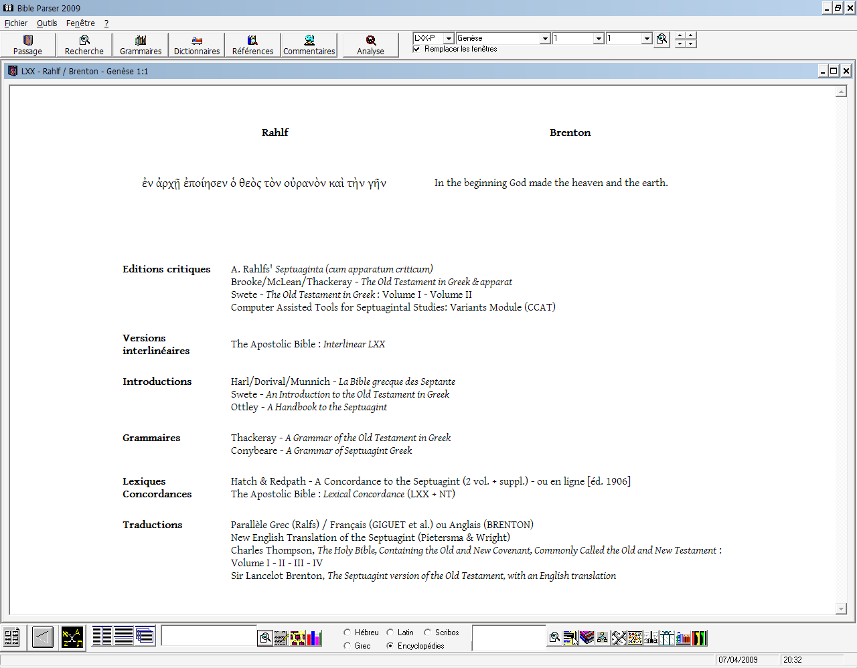Open the hierarchy tree diagram icon
The height and width of the screenshot is (668, 857).
coord(602,638)
